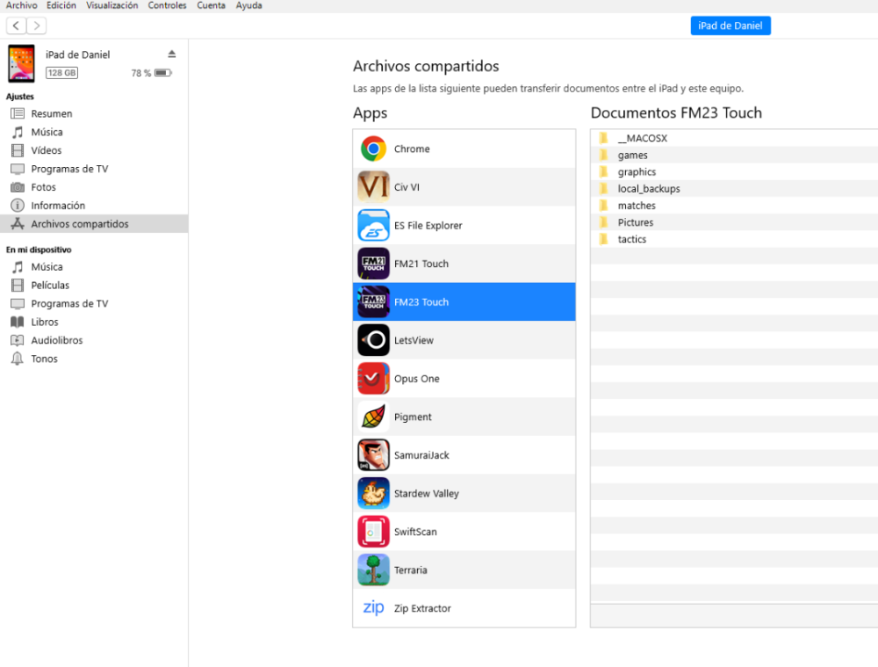Select the games folder
Screen dimensions: 878x667
(734, 155)
